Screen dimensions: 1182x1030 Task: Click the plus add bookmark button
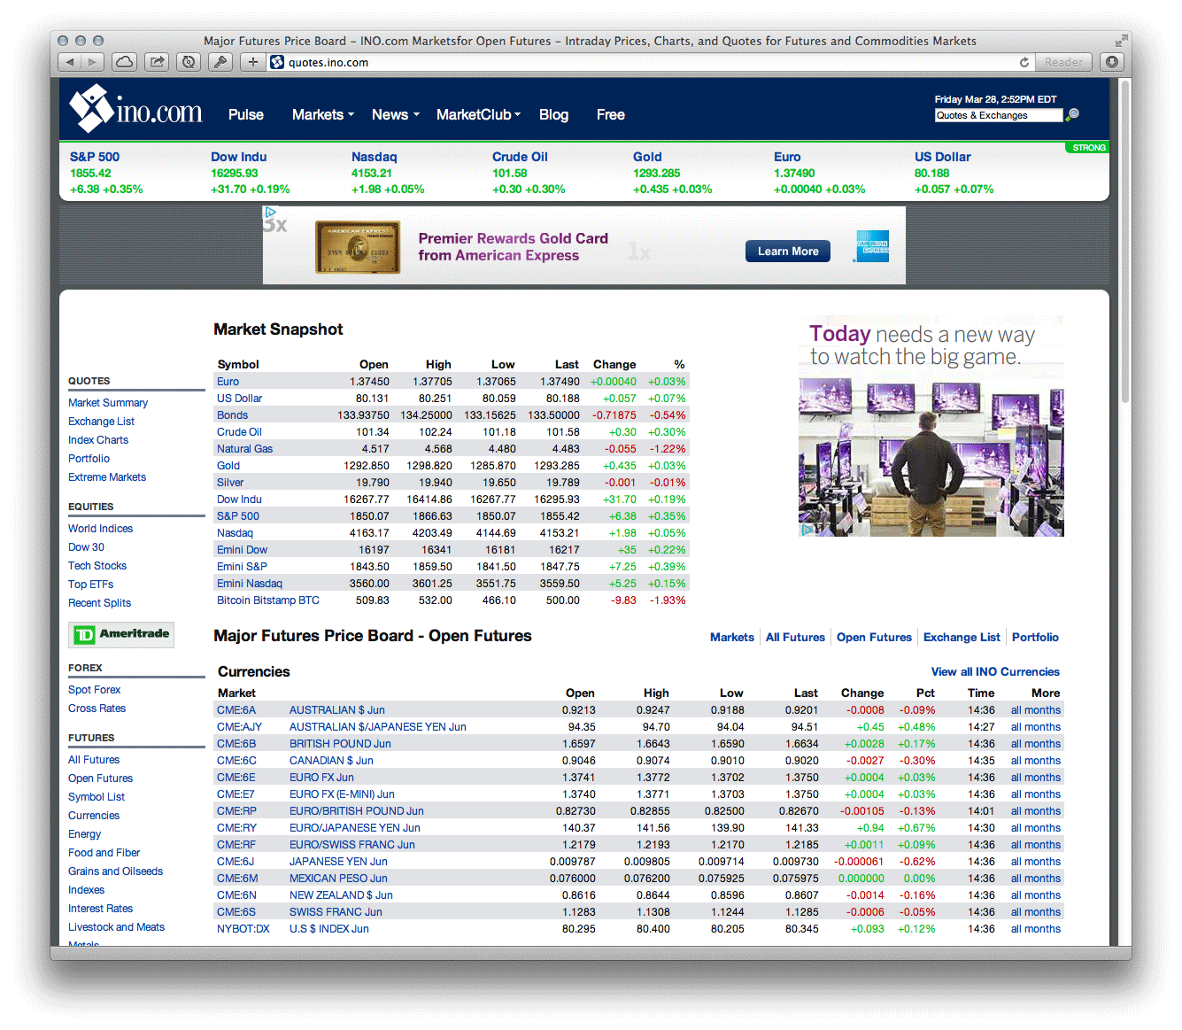(x=253, y=62)
